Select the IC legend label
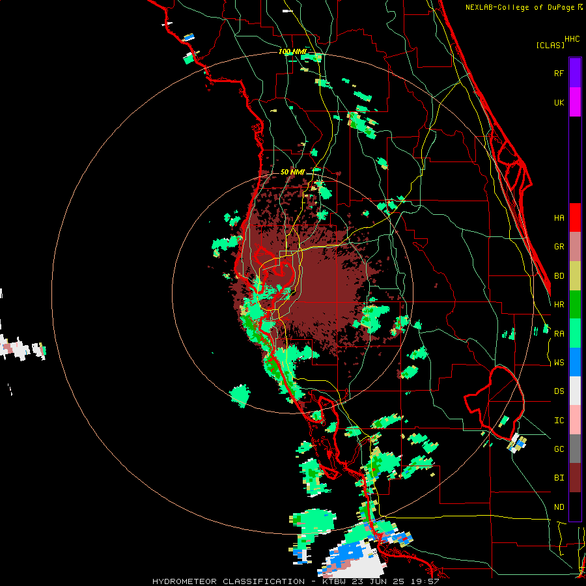The width and height of the screenshot is (586, 586). 559,421
